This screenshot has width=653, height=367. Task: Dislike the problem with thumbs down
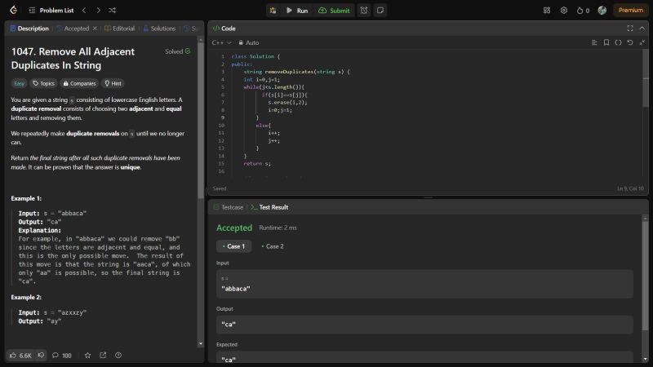coord(41,356)
